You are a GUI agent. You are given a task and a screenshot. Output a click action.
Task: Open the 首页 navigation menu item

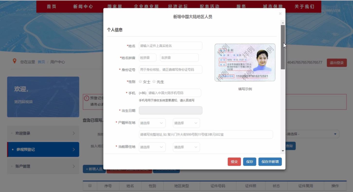(51, 7)
